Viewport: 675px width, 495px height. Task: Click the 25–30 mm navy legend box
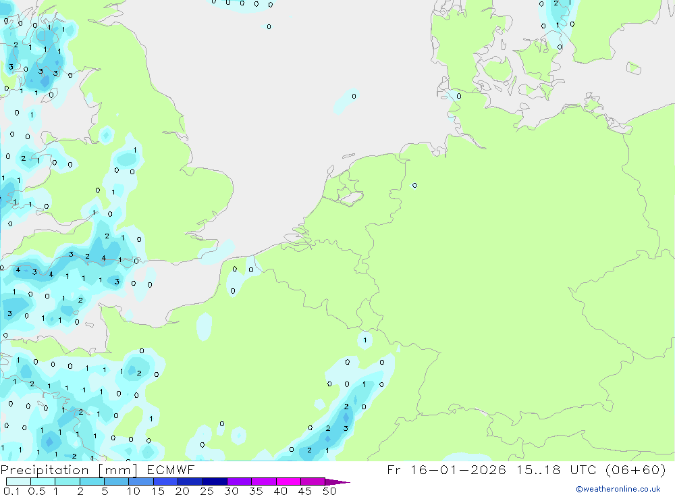(215, 481)
